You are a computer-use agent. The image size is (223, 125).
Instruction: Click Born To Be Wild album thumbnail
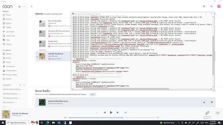[x=42, y=24]
